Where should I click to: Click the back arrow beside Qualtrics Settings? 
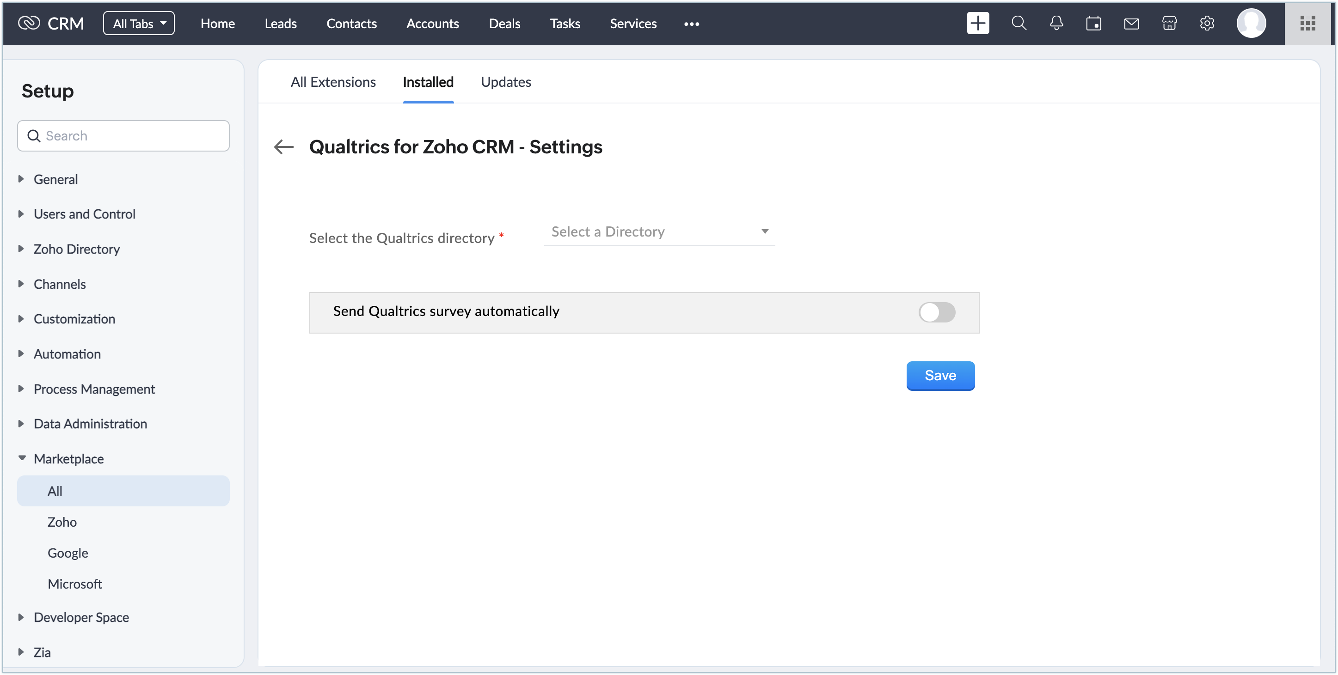click(283, 147)
